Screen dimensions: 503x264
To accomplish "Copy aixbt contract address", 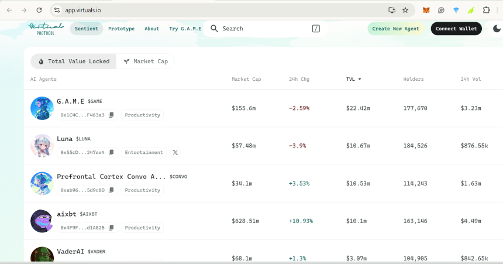I will (111, 228).
